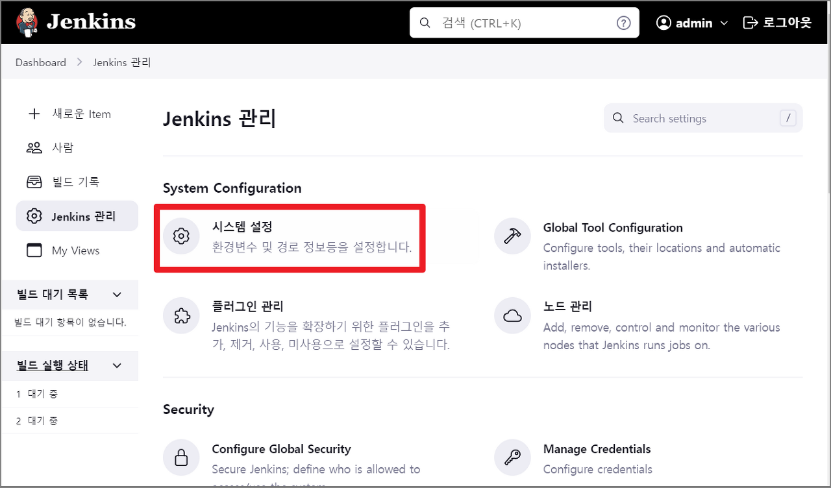Go to Dashboard breadcrumb

41,62
